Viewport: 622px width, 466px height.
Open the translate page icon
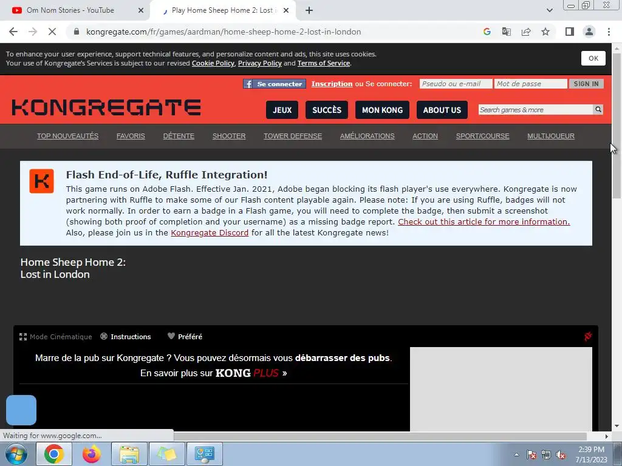tap(506, 32)
